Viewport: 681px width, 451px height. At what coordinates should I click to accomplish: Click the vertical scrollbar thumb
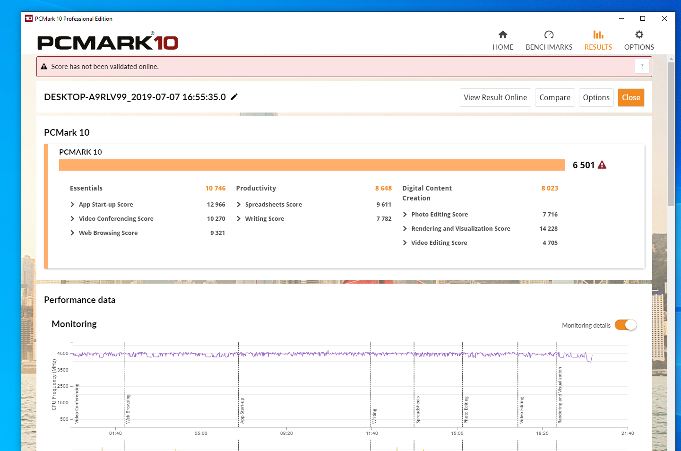point(671,134)
